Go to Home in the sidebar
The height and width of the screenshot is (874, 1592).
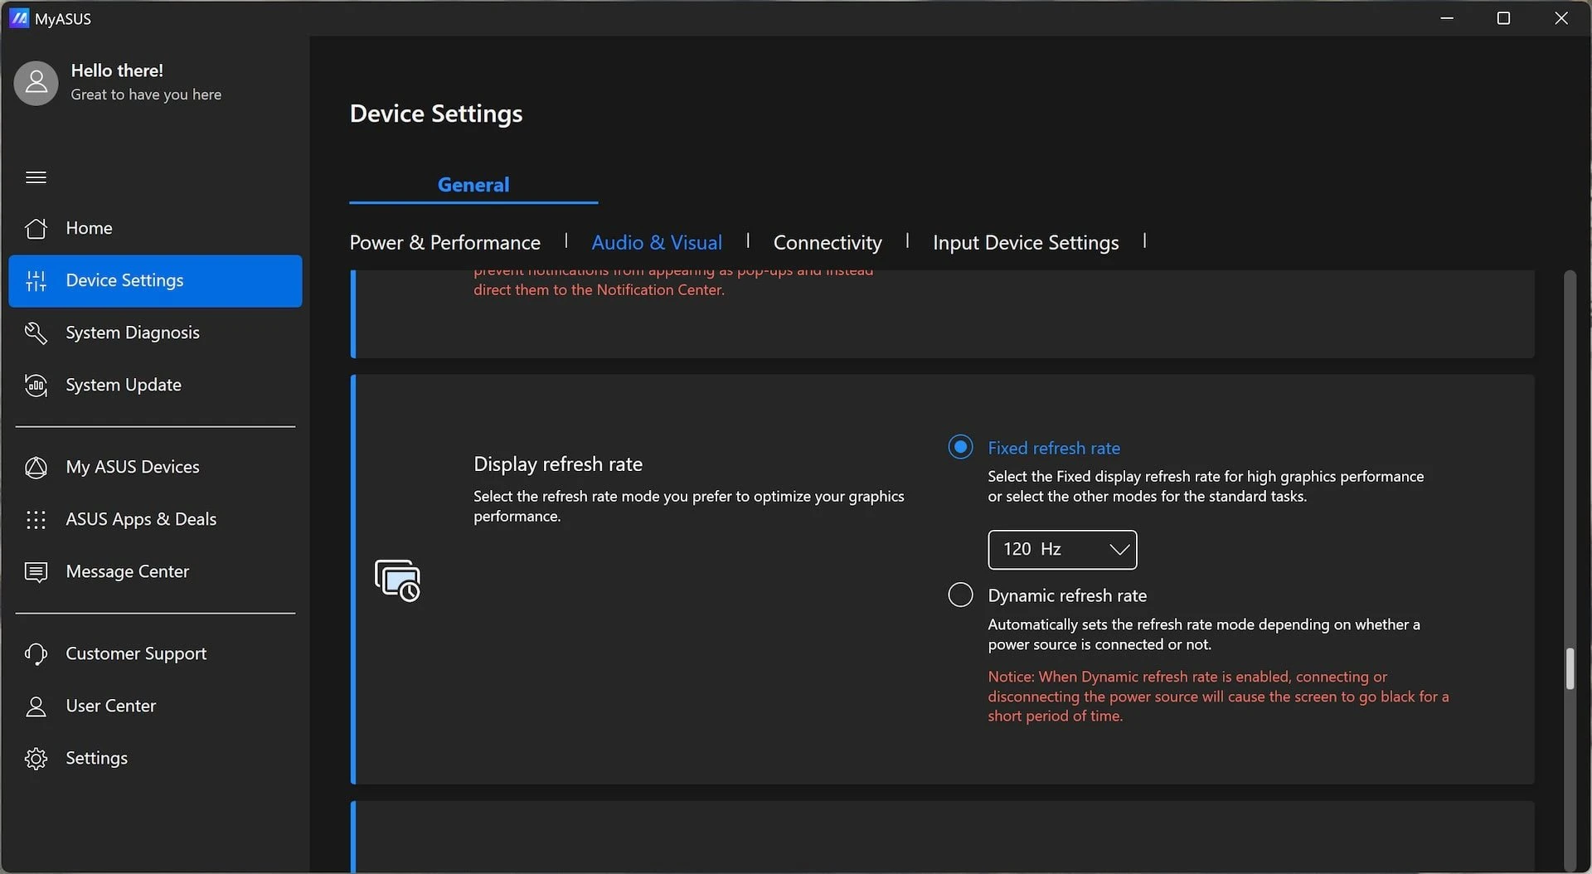click(155, 228)
